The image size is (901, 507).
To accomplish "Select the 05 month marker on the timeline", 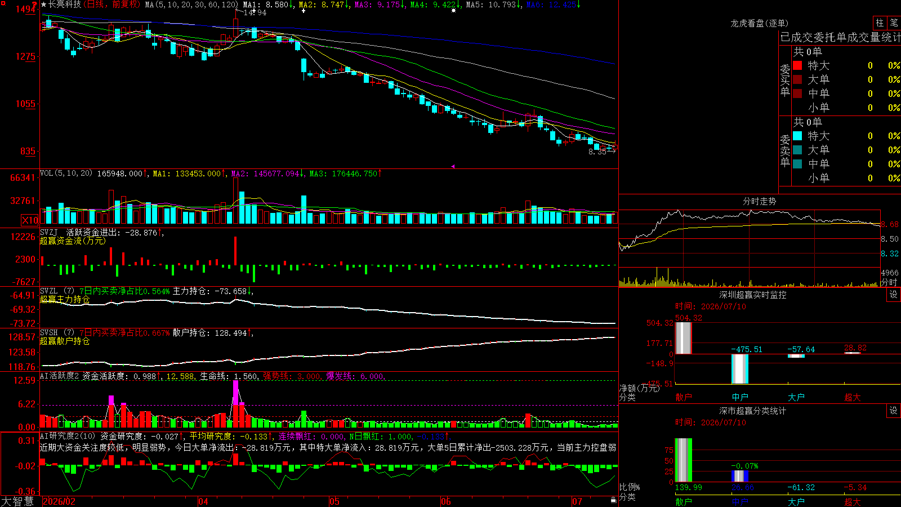I will pos(334,501).
